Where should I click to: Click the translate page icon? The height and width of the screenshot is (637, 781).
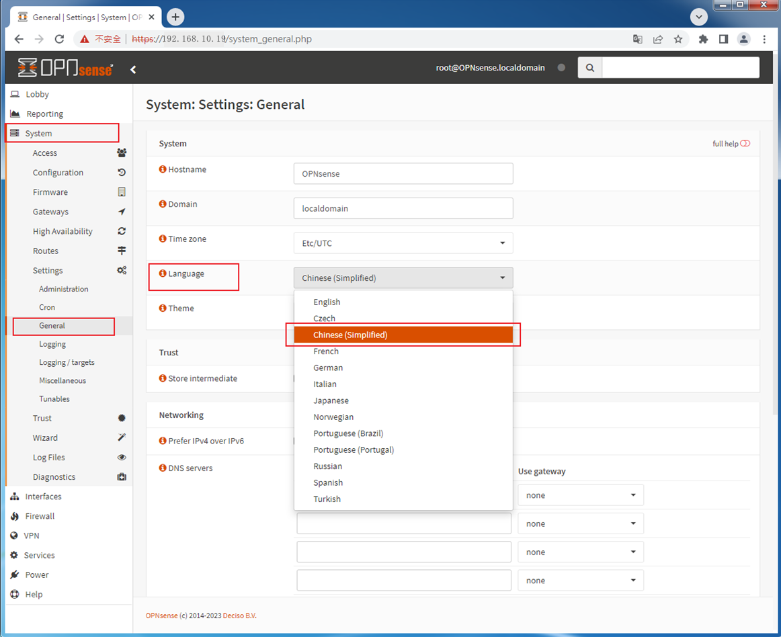point(637,39)
